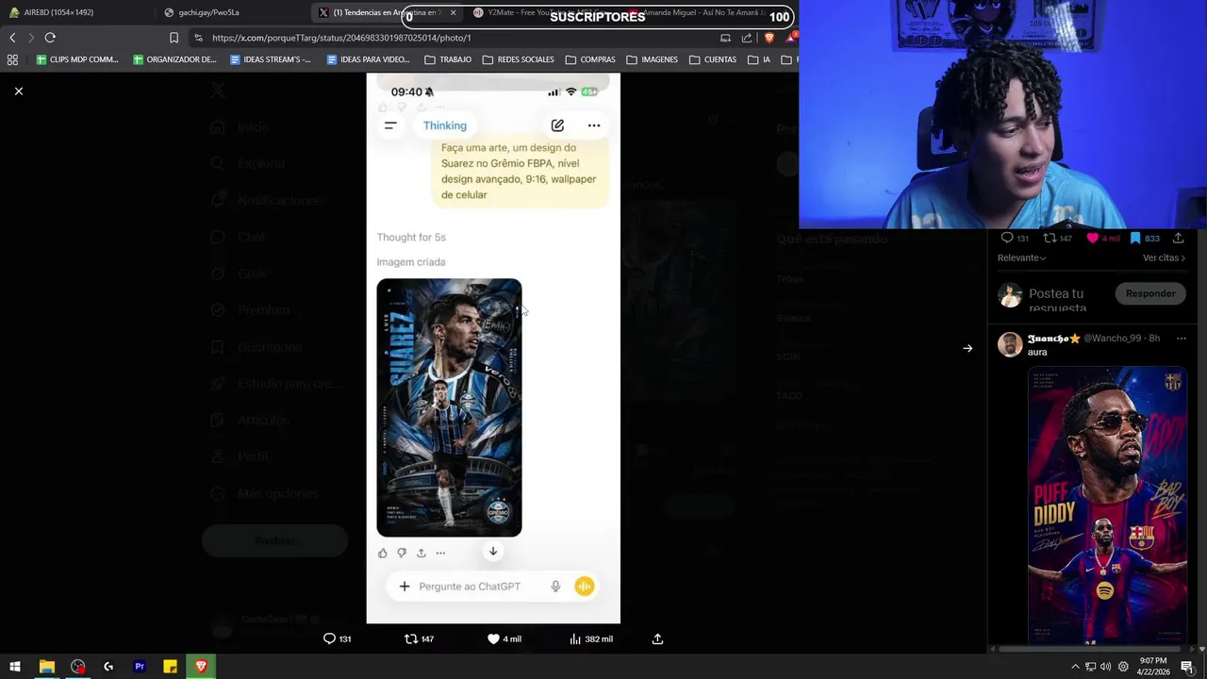Show hidden system tray icons

click(x=1075, y=667)
